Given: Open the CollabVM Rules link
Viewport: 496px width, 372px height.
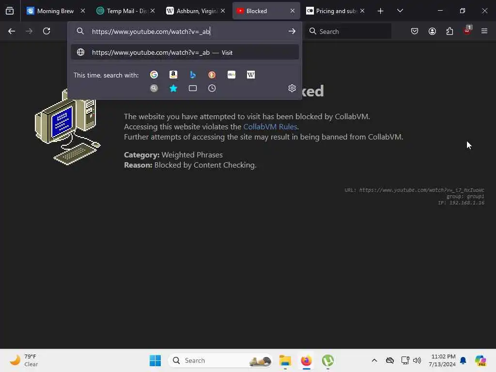Looking at the screenshot, I should pyautogui.click(x=270, y=126).
